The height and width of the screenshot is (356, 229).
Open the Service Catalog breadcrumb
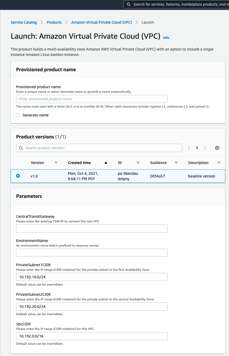click(x=24, y=22)
